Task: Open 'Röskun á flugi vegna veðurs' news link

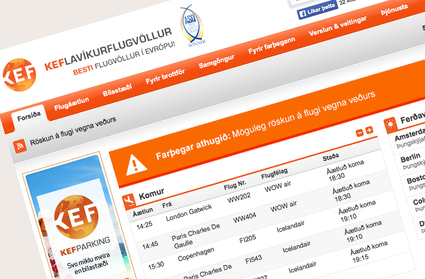Action: 73,132
